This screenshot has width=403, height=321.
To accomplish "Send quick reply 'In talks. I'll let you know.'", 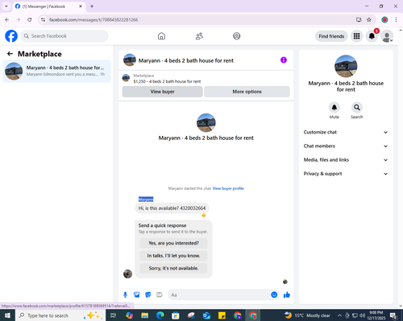I will tap(173, 256).
